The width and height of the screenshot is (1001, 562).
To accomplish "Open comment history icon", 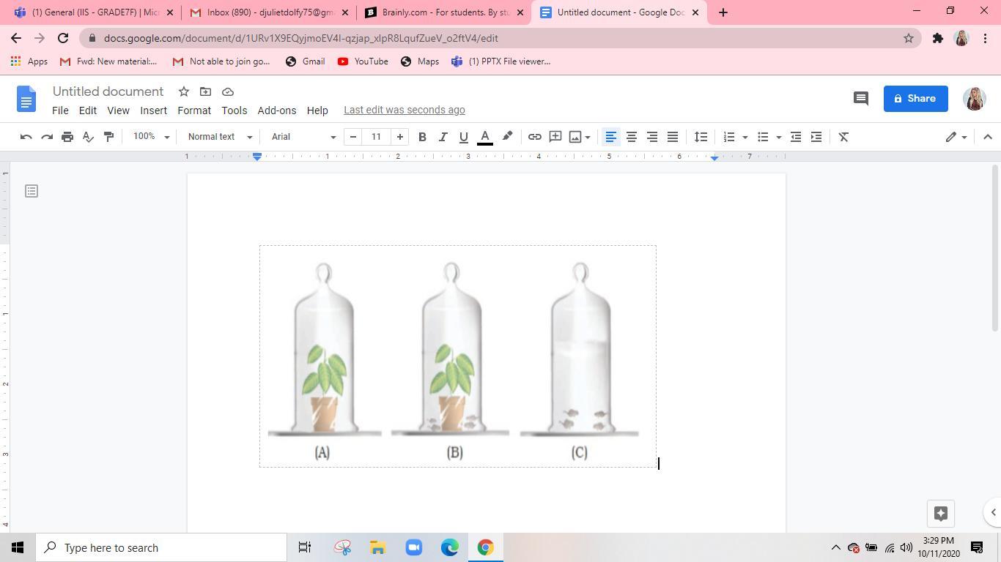I will point(861,98).
